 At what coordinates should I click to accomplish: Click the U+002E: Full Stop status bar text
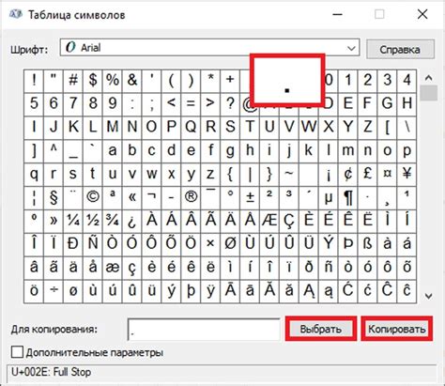52,372
